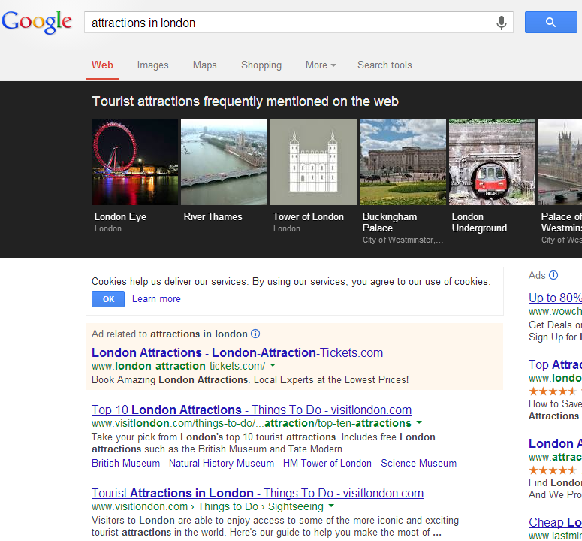Open the 'Up to 80%' sidebar ad
Viewport: 582px width, 541px height.
555,298
